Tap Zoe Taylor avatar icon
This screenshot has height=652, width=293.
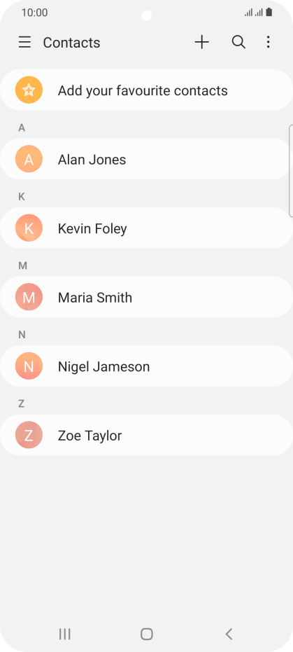coord(29,435)
